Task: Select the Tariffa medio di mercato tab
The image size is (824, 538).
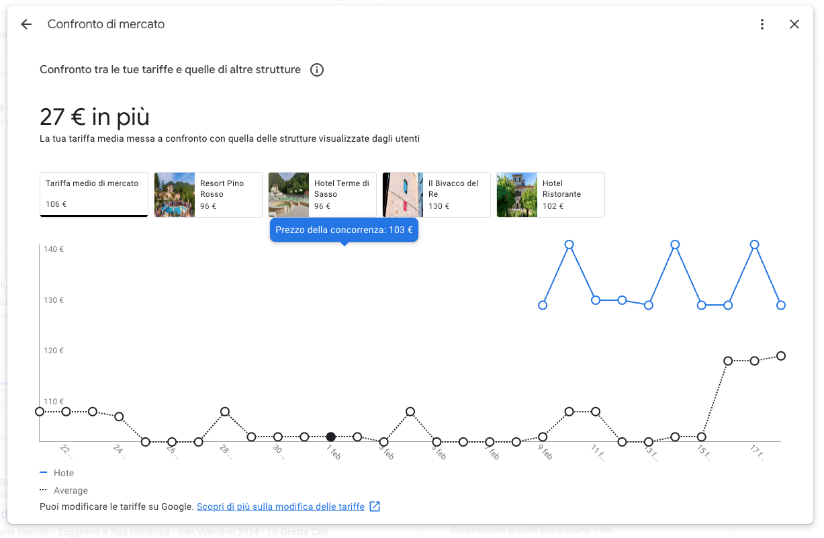Action: pyautogui.click(x=94, y=195)
